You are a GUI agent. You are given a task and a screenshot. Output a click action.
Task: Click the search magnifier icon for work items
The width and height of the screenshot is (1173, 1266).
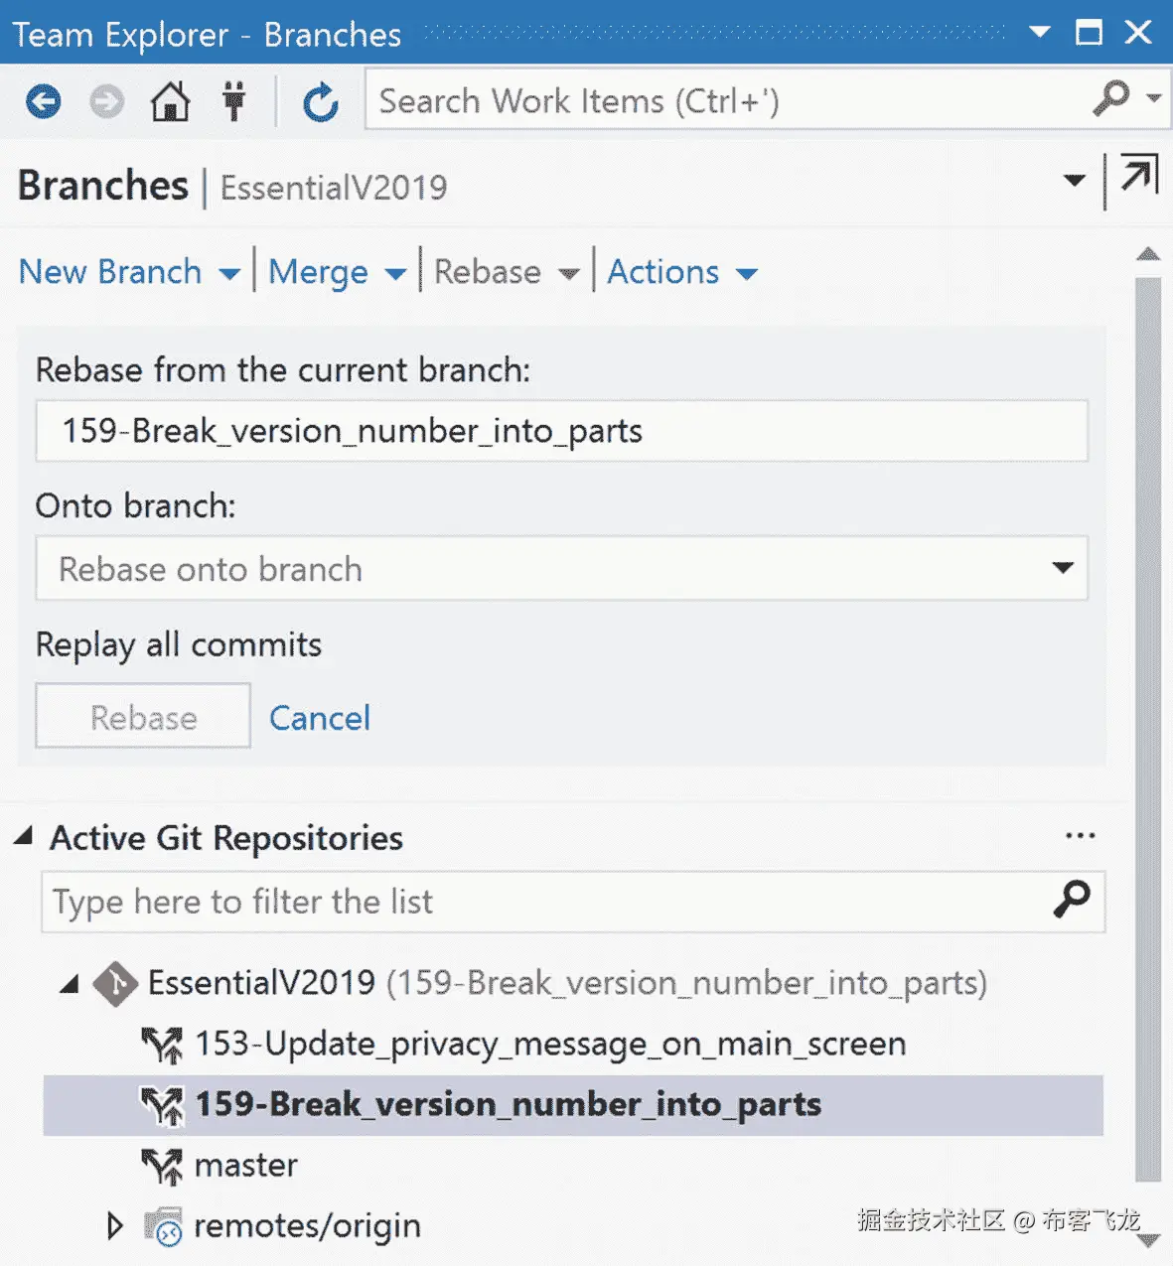[x=1111, y=98]
